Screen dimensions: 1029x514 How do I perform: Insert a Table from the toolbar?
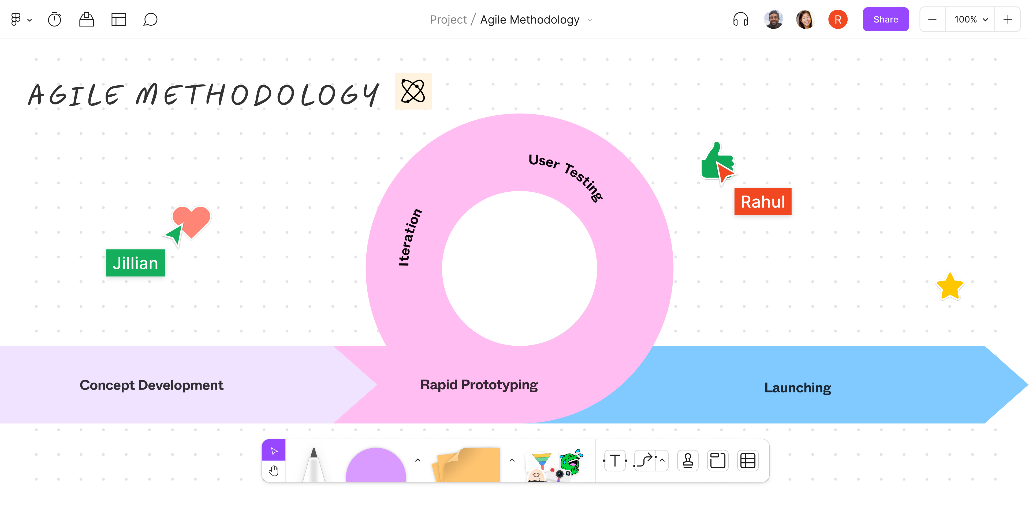pyautogui.click(x=747, y=460)
